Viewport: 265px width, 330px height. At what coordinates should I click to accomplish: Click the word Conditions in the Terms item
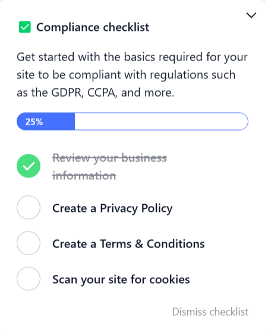176,244
